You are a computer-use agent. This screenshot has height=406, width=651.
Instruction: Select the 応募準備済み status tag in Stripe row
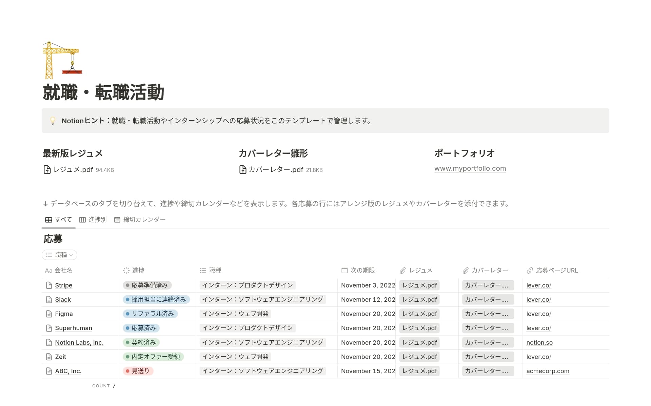tap(148, 285)
